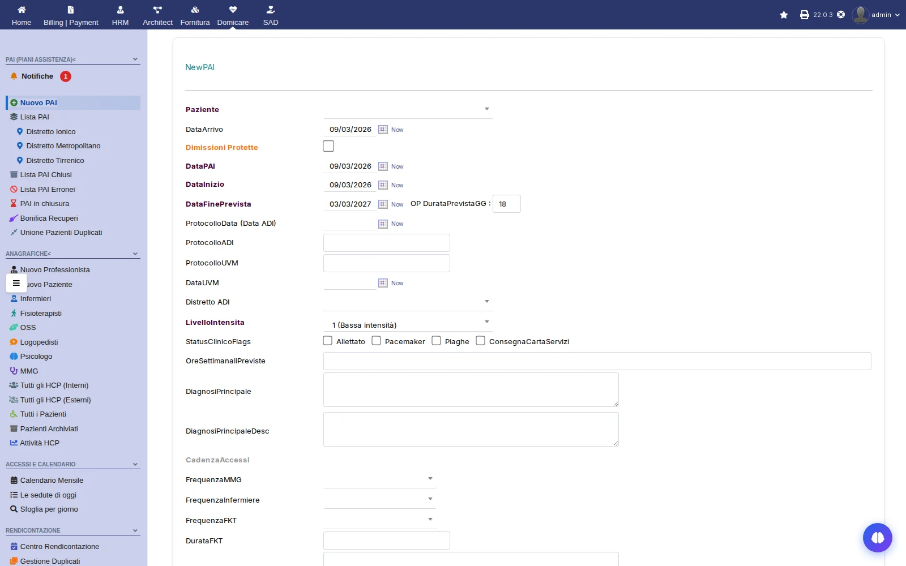
Task: Open calendar picker for DataFinePrevista
Action: click(x=383, y=204)
